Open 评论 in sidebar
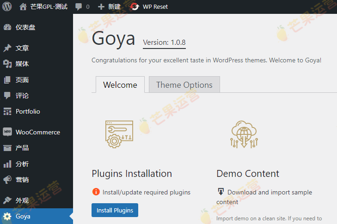The height and width of the screenshot is (224, 337). click(x=22, y=96)
